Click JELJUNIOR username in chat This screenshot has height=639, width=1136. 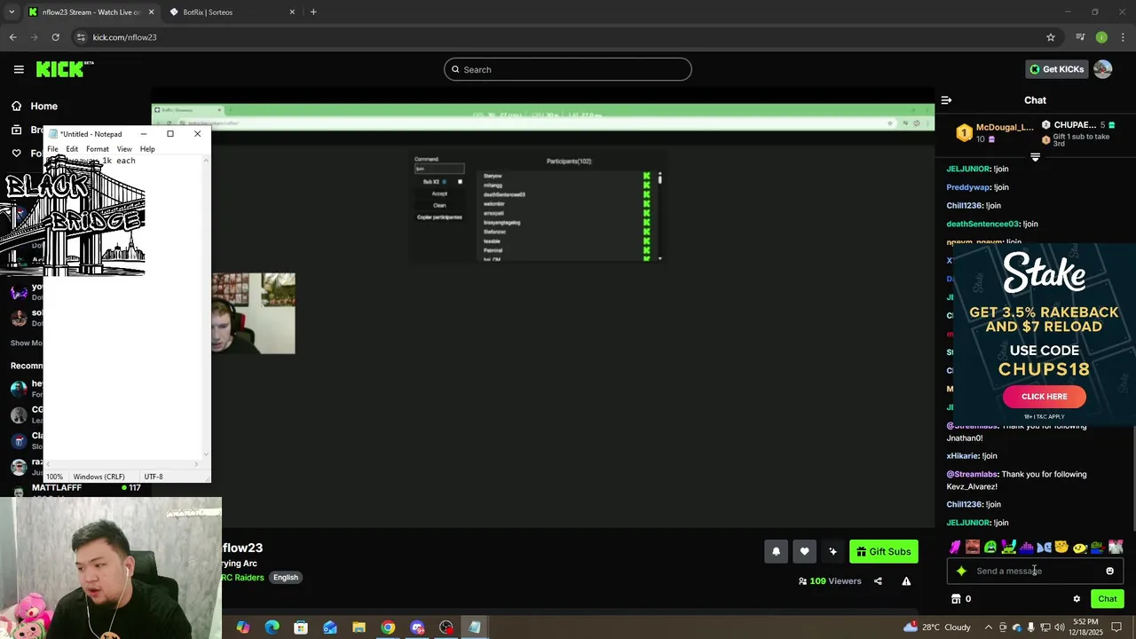pos(968,169)
